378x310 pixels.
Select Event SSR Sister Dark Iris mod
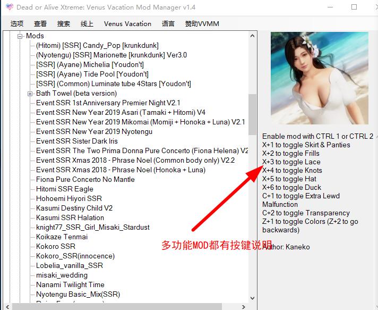click(x=76, y=141)
